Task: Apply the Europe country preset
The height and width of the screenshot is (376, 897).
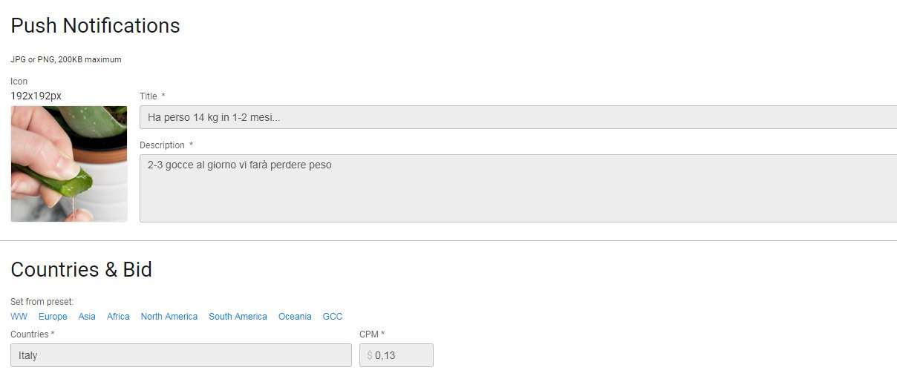Action: pos(53,317)
